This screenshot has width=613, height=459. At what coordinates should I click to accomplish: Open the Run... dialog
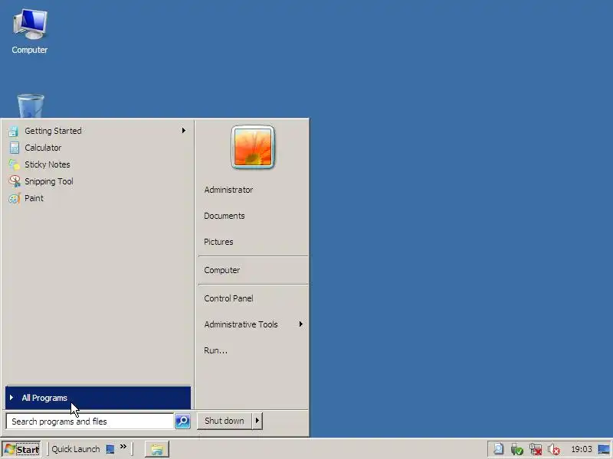coord(216,350)
